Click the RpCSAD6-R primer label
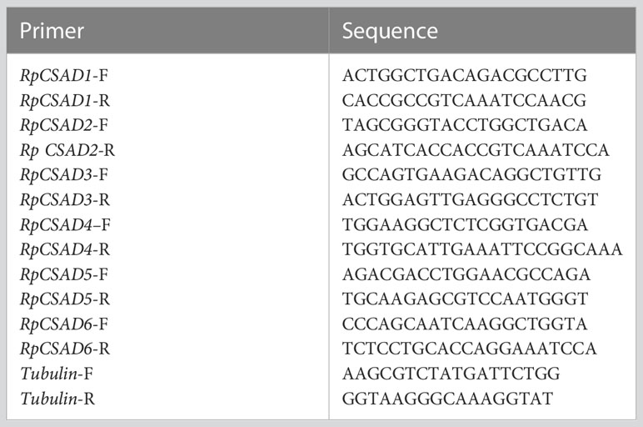 point(65,349)
